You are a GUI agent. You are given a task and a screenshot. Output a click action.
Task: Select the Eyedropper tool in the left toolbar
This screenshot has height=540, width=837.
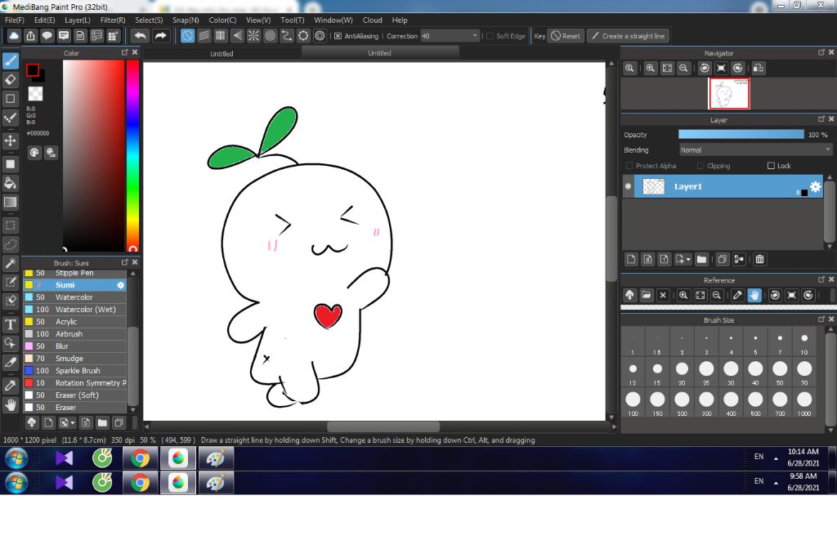tap(11, 386)
